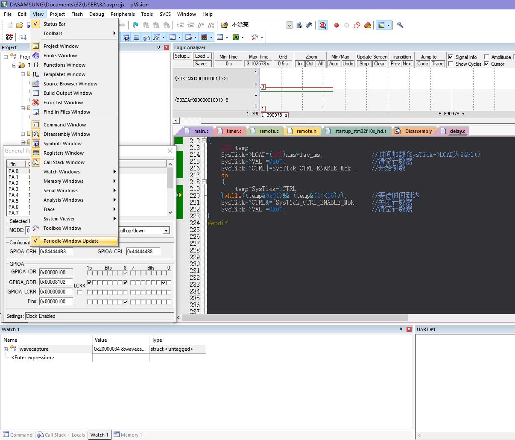Insert breakpoint using red dot icon
Image resolution: width=515 pixels, height=440 pixels.
coord(337,25)
